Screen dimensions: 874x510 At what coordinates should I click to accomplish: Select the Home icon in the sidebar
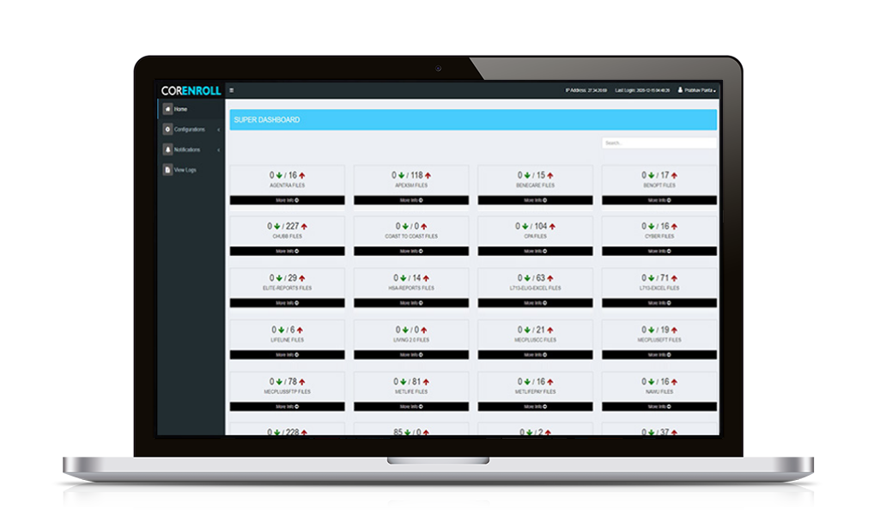click(x=167, y=109)
